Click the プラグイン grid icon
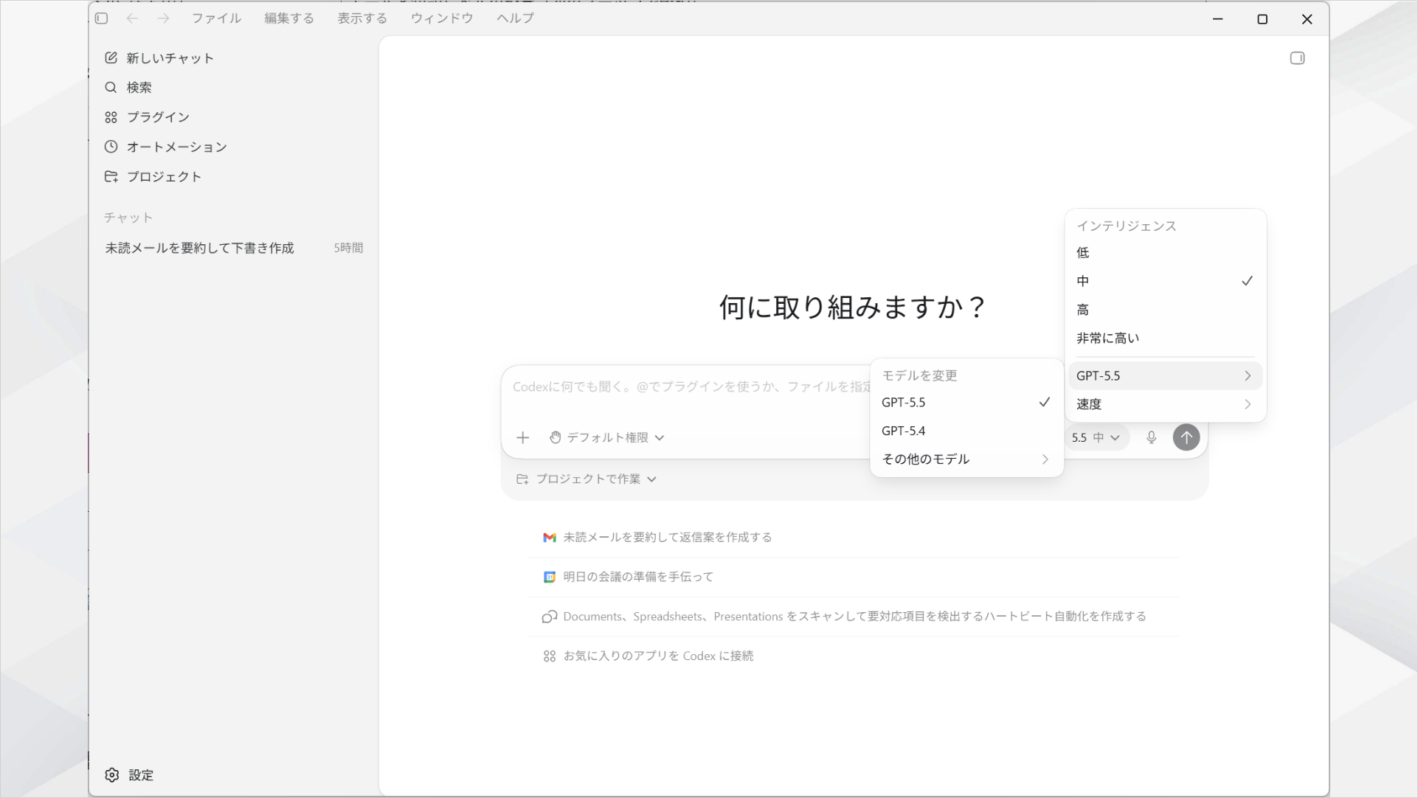This screenshot has height=798, width=1418. [111, 117]
